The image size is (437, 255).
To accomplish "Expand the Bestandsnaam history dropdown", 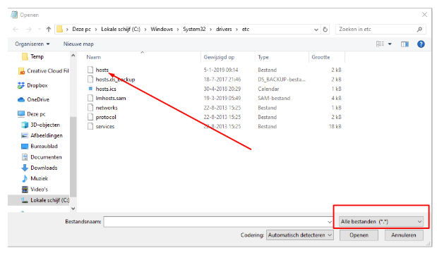I will [x=330, y=222].
